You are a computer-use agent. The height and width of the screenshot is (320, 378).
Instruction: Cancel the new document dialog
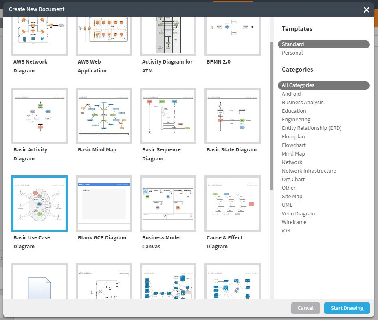[x=305, y=308]
